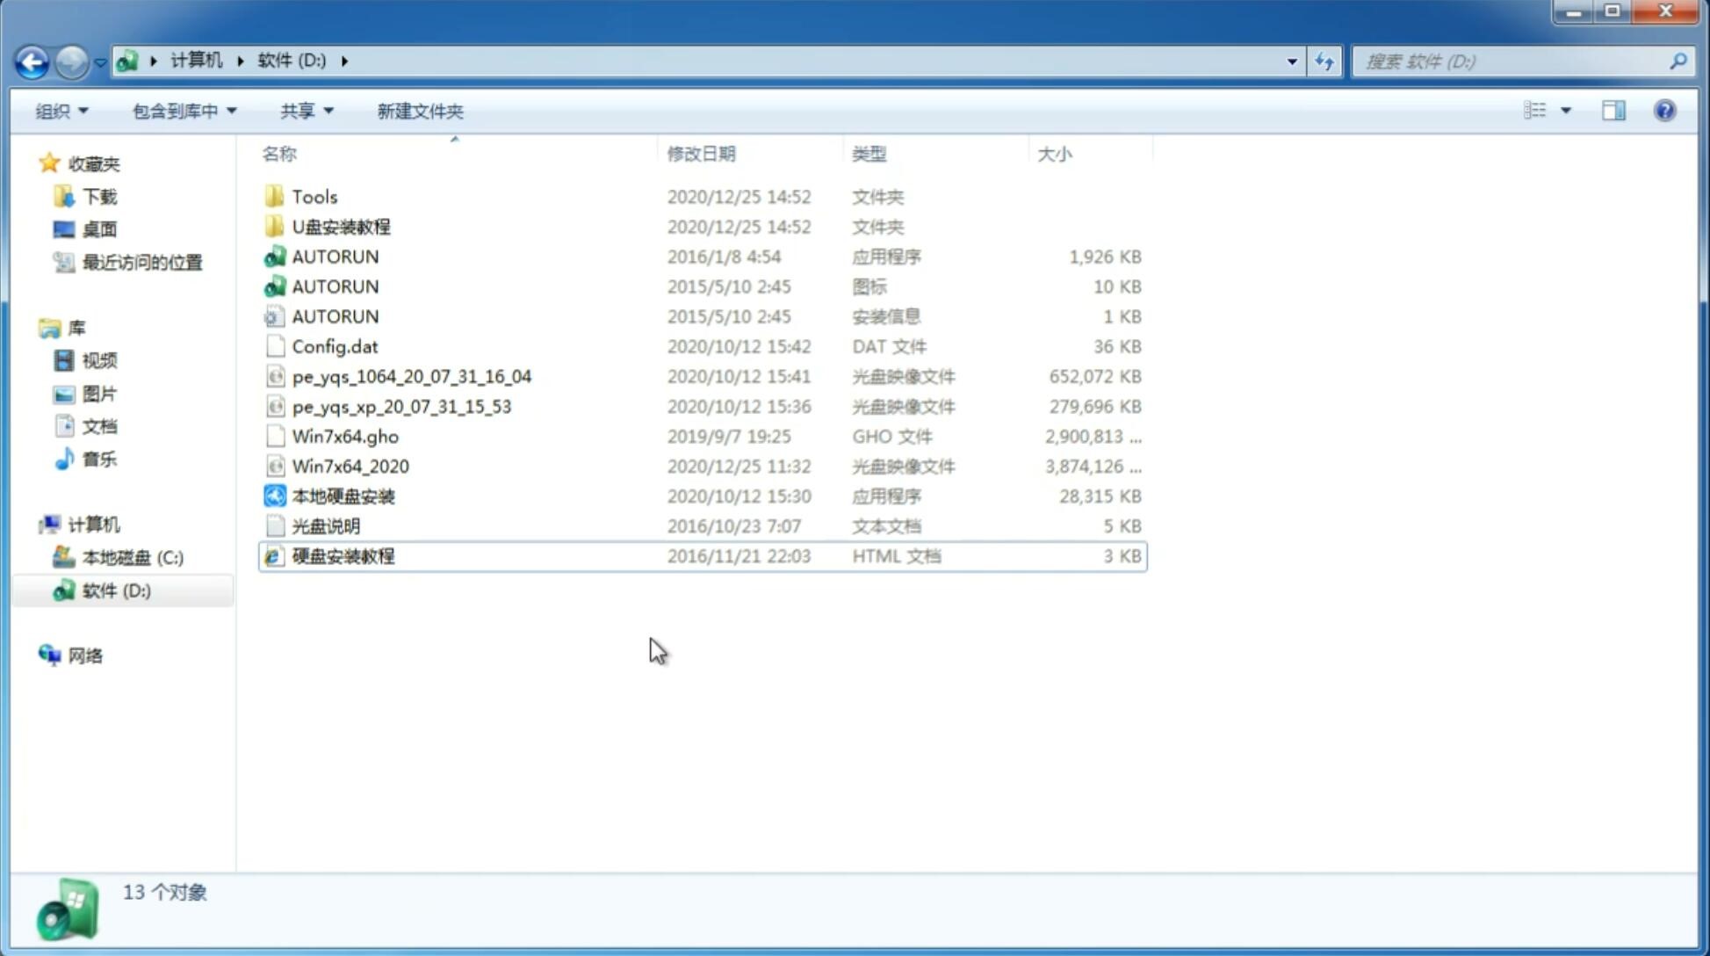Click 新建文件夹 button in toolbar
Viewport: 1710px width, 956px height.
point(419,109)
